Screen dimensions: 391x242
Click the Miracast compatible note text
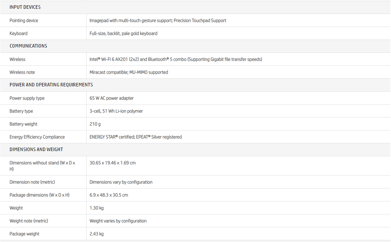[129, 72]
